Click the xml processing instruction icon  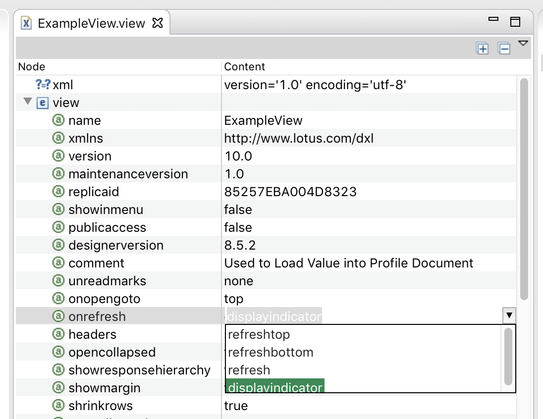click(x=43, y=85)
